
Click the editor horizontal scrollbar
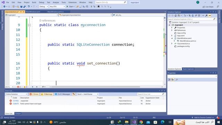(x=96, y=87)
